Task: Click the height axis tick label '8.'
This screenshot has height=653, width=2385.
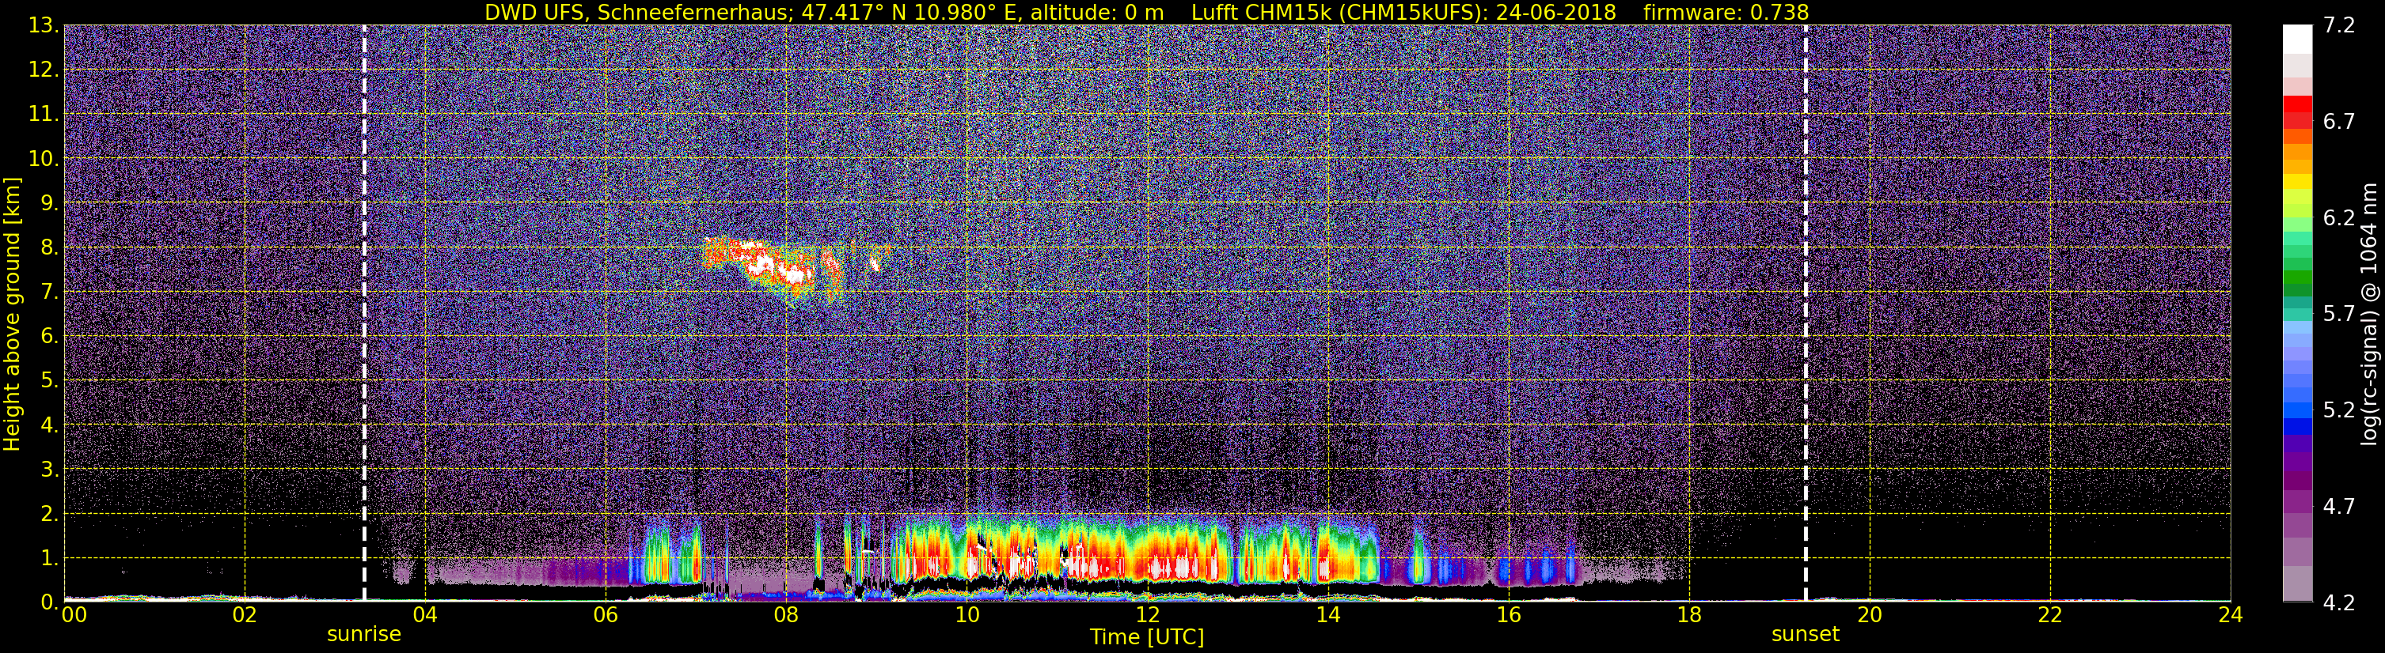Action: click(48, 248)
